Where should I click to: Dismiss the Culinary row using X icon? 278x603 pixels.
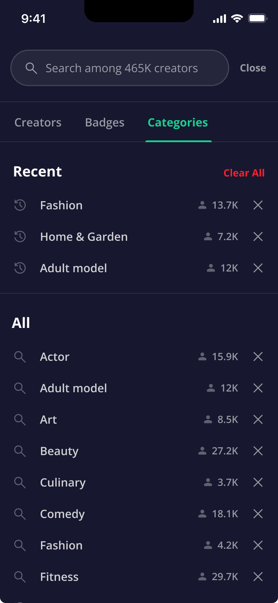click(258, 482)
